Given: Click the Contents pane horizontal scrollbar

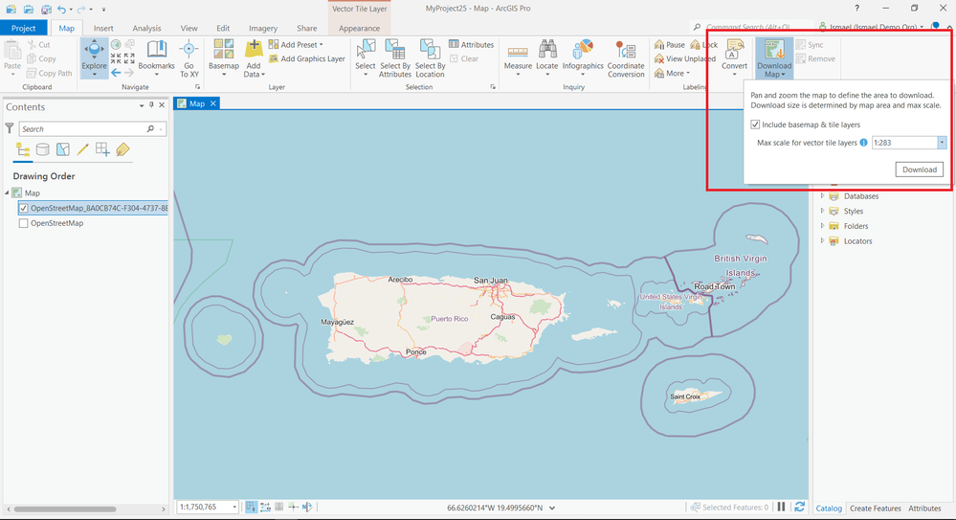Looking at the screenshot, I should (x=65, y=509).
